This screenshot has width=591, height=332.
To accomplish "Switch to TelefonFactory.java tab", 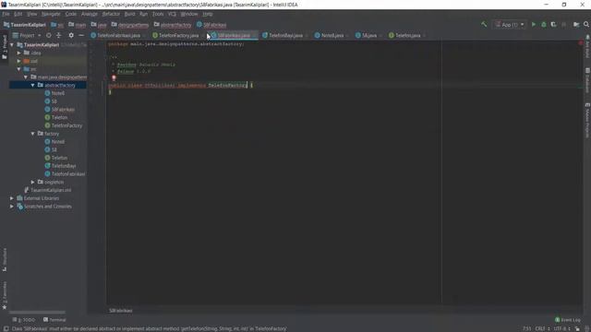I will [x=178, y=35].
